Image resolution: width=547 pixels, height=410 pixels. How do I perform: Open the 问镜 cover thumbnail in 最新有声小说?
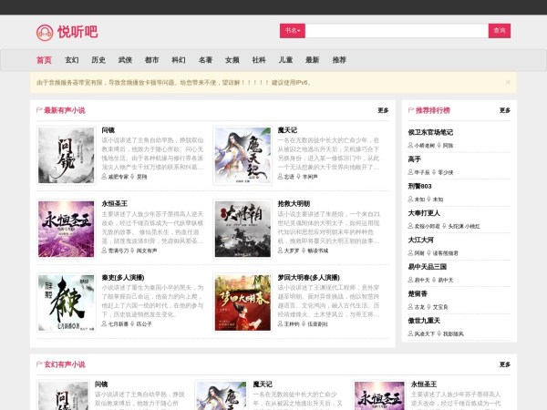tap(65, 156)
